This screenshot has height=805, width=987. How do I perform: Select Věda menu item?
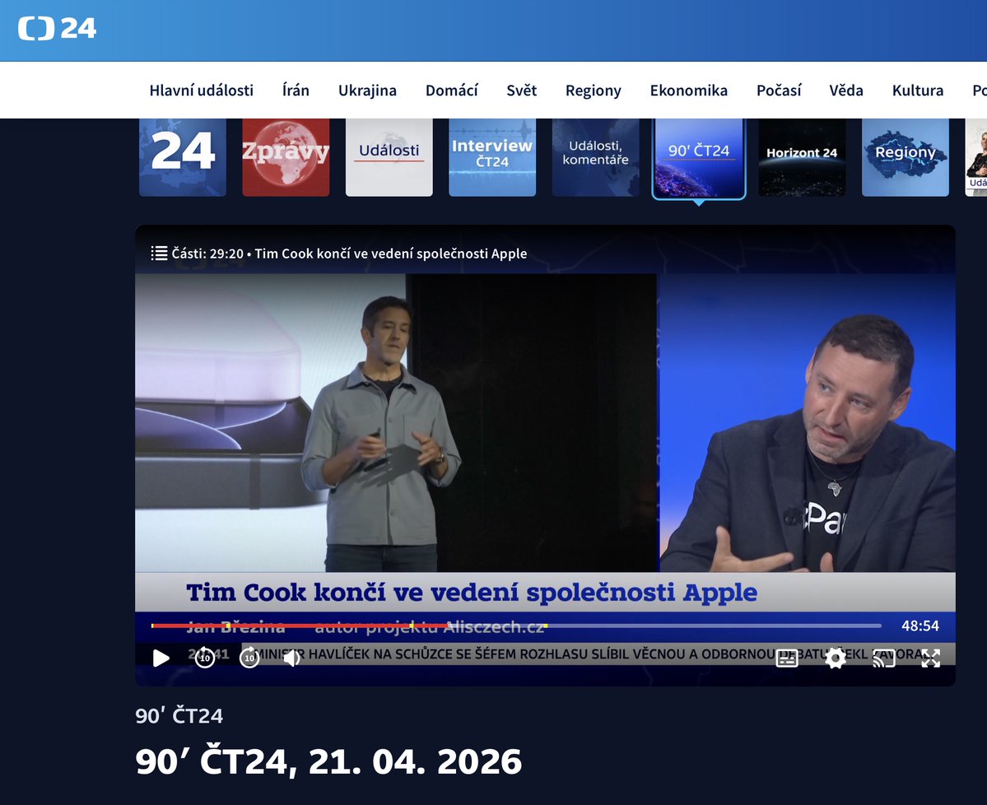pos(846,91)
